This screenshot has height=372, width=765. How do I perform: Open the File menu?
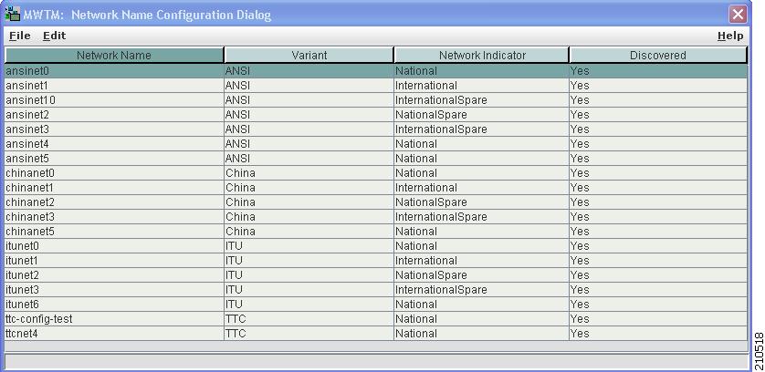(x=19, y=36)
